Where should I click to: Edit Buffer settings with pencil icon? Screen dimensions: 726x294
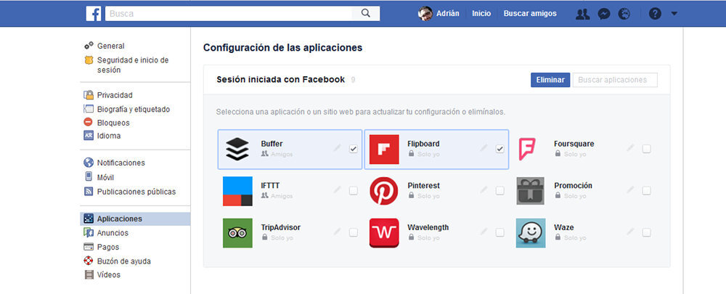pos(338,148)
